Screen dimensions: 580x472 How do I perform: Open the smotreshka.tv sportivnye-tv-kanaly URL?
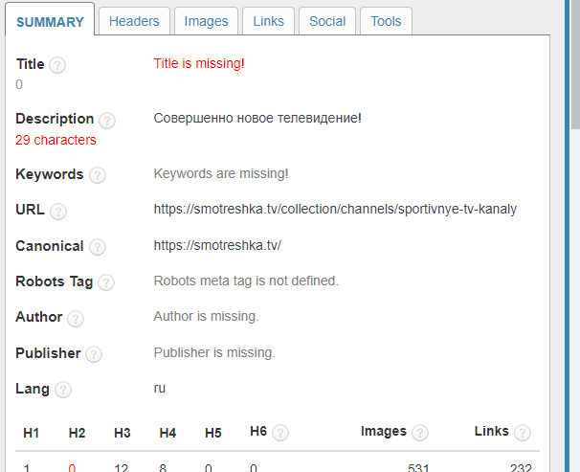335,209
